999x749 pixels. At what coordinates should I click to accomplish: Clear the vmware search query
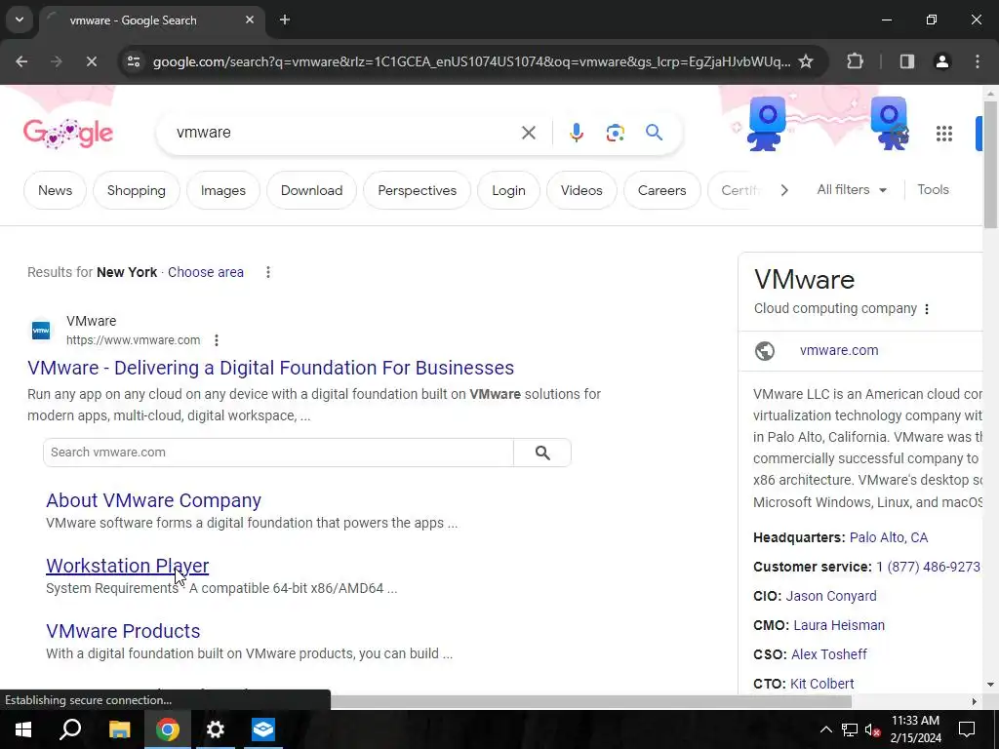(x=529, y=133)
